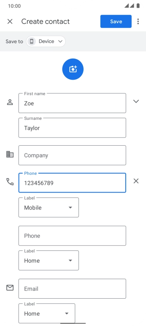The width and height of the screenshot is (146, 326).
Task: Tap the person icon beside First name
Action: click(10, 102)
